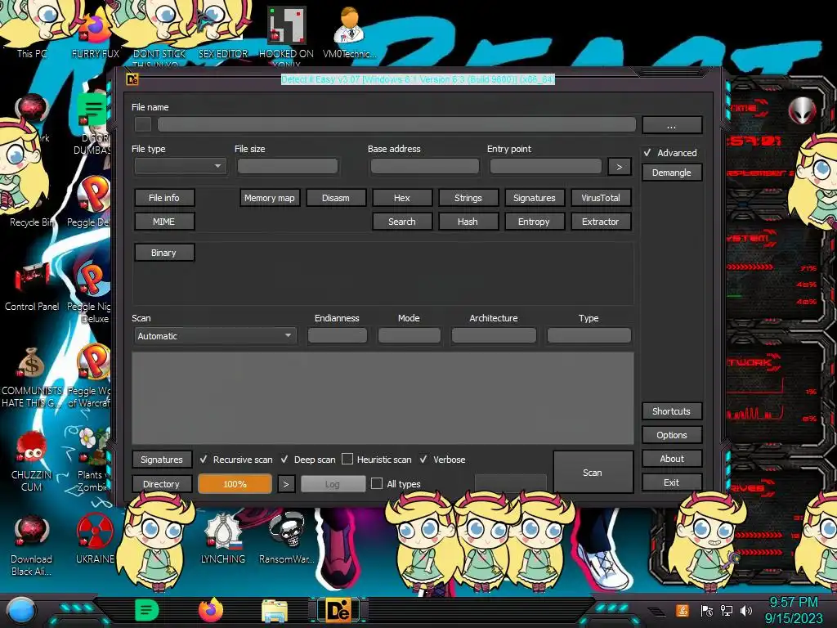The height and width of the screenshot is (628, 837).
Task: Click the taskbar clock showing 9:57 PM
Action: point(794,603)
